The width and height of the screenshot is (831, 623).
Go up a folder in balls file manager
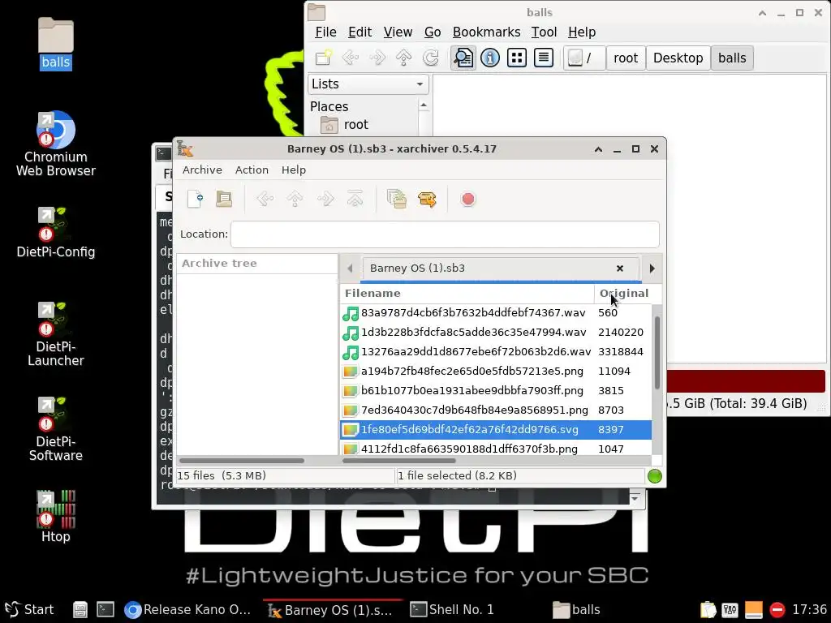click(x=404, y=58)
